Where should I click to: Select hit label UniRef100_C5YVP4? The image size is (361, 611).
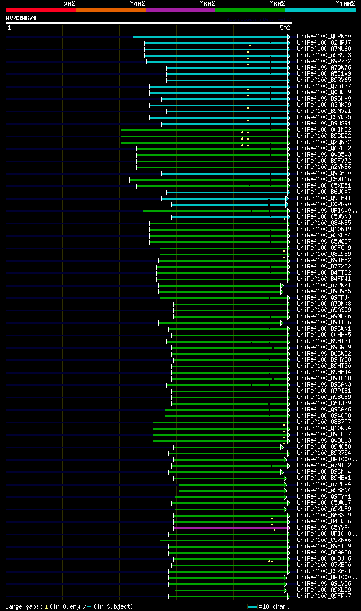pyautogui.click(x=324, y=528)
